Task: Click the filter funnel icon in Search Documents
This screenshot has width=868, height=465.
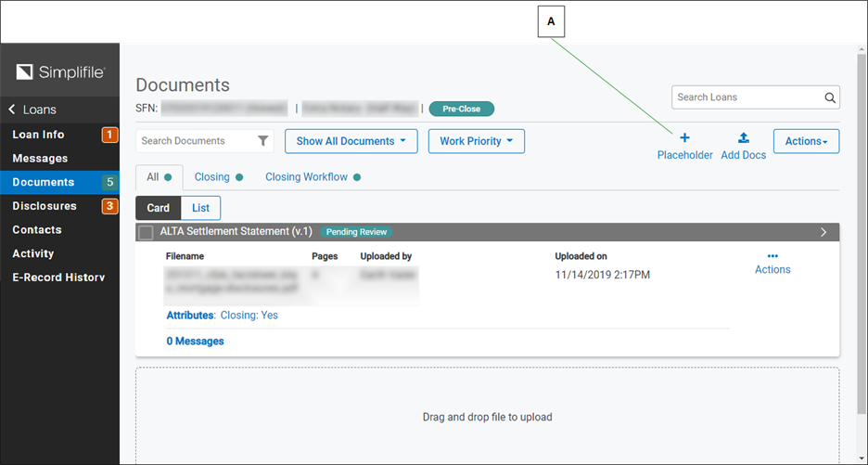Action: pos(263,141)
